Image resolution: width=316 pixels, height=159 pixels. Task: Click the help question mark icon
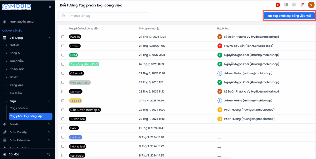click(x=294, y=5)
